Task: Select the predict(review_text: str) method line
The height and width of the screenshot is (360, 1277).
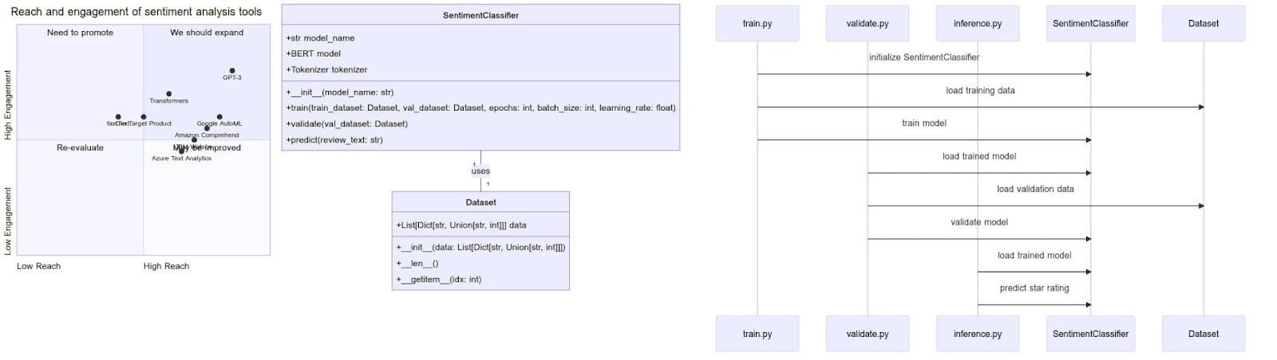Action: (334, 140)
